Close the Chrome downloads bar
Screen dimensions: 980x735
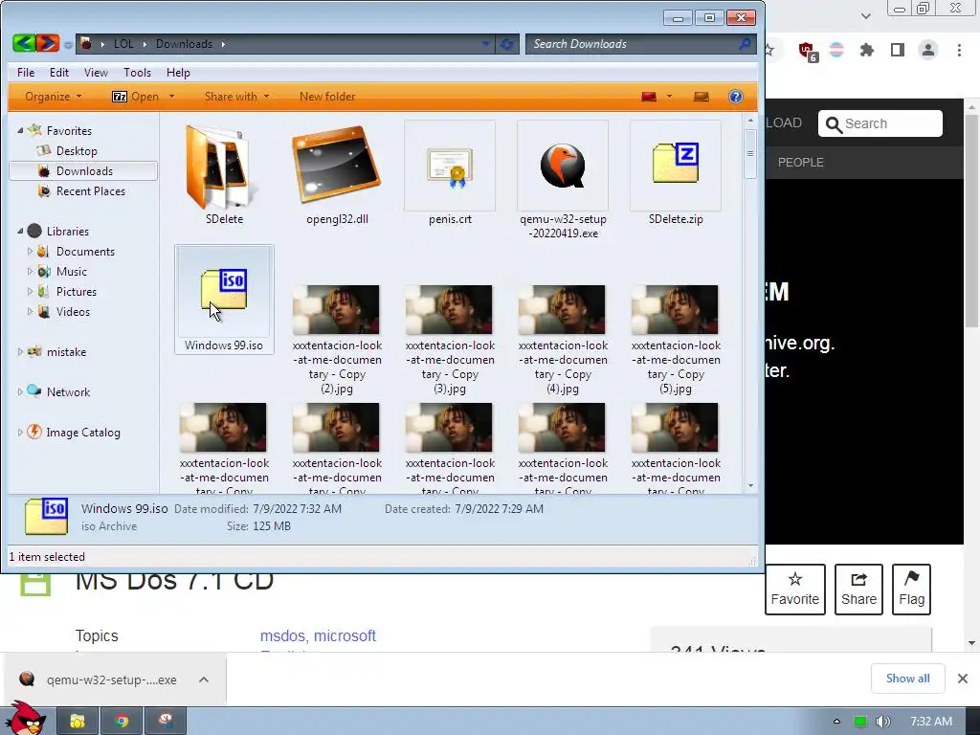click(x=963, y=679)
